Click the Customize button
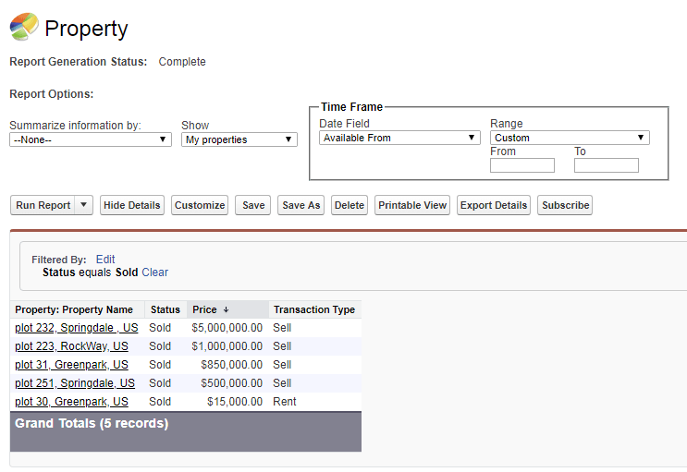Image resolution: width=687 pixels, height=472 pixels. pyautogui.click(x=200, y=205)
